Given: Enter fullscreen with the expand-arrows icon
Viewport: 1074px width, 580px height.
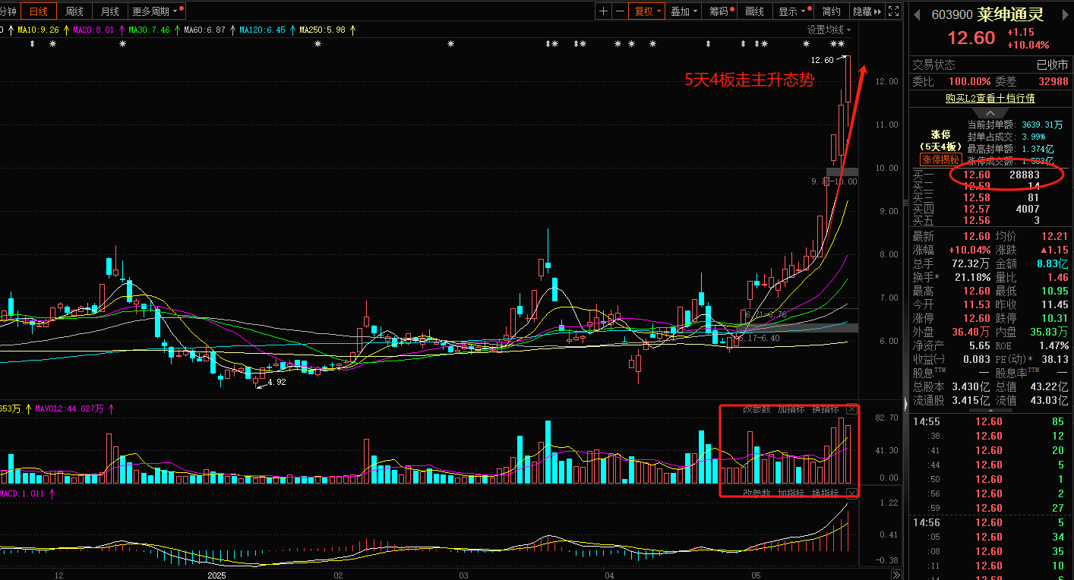Looking at the screenshot, I should click(x=894, y=11).
